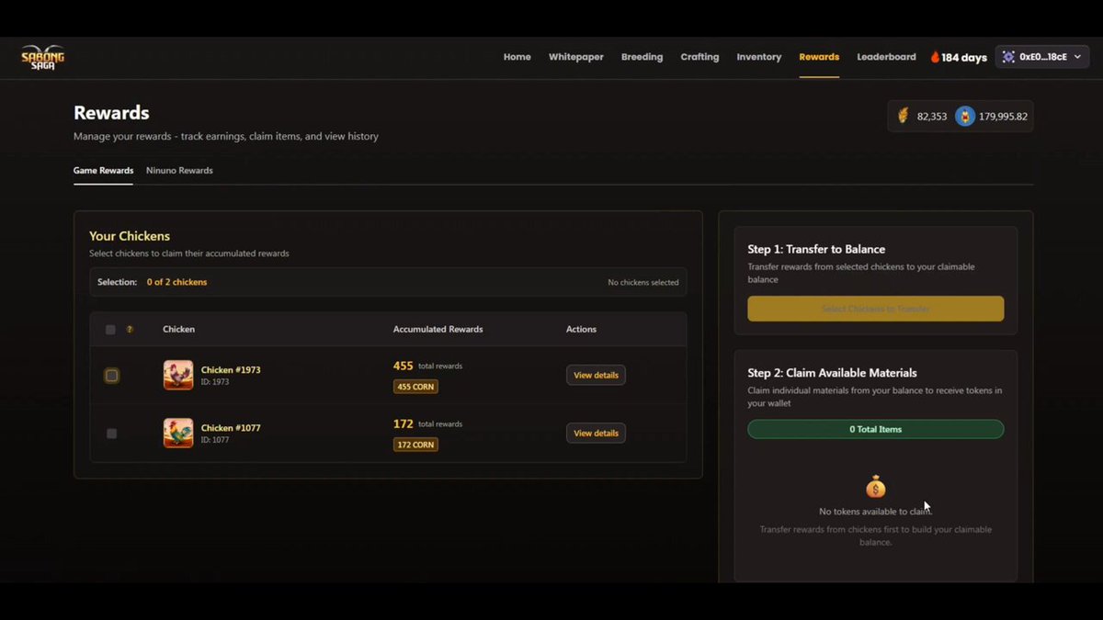Open the Breeding page
Viewport: 1103px width, 620px height.
(642, 57)
